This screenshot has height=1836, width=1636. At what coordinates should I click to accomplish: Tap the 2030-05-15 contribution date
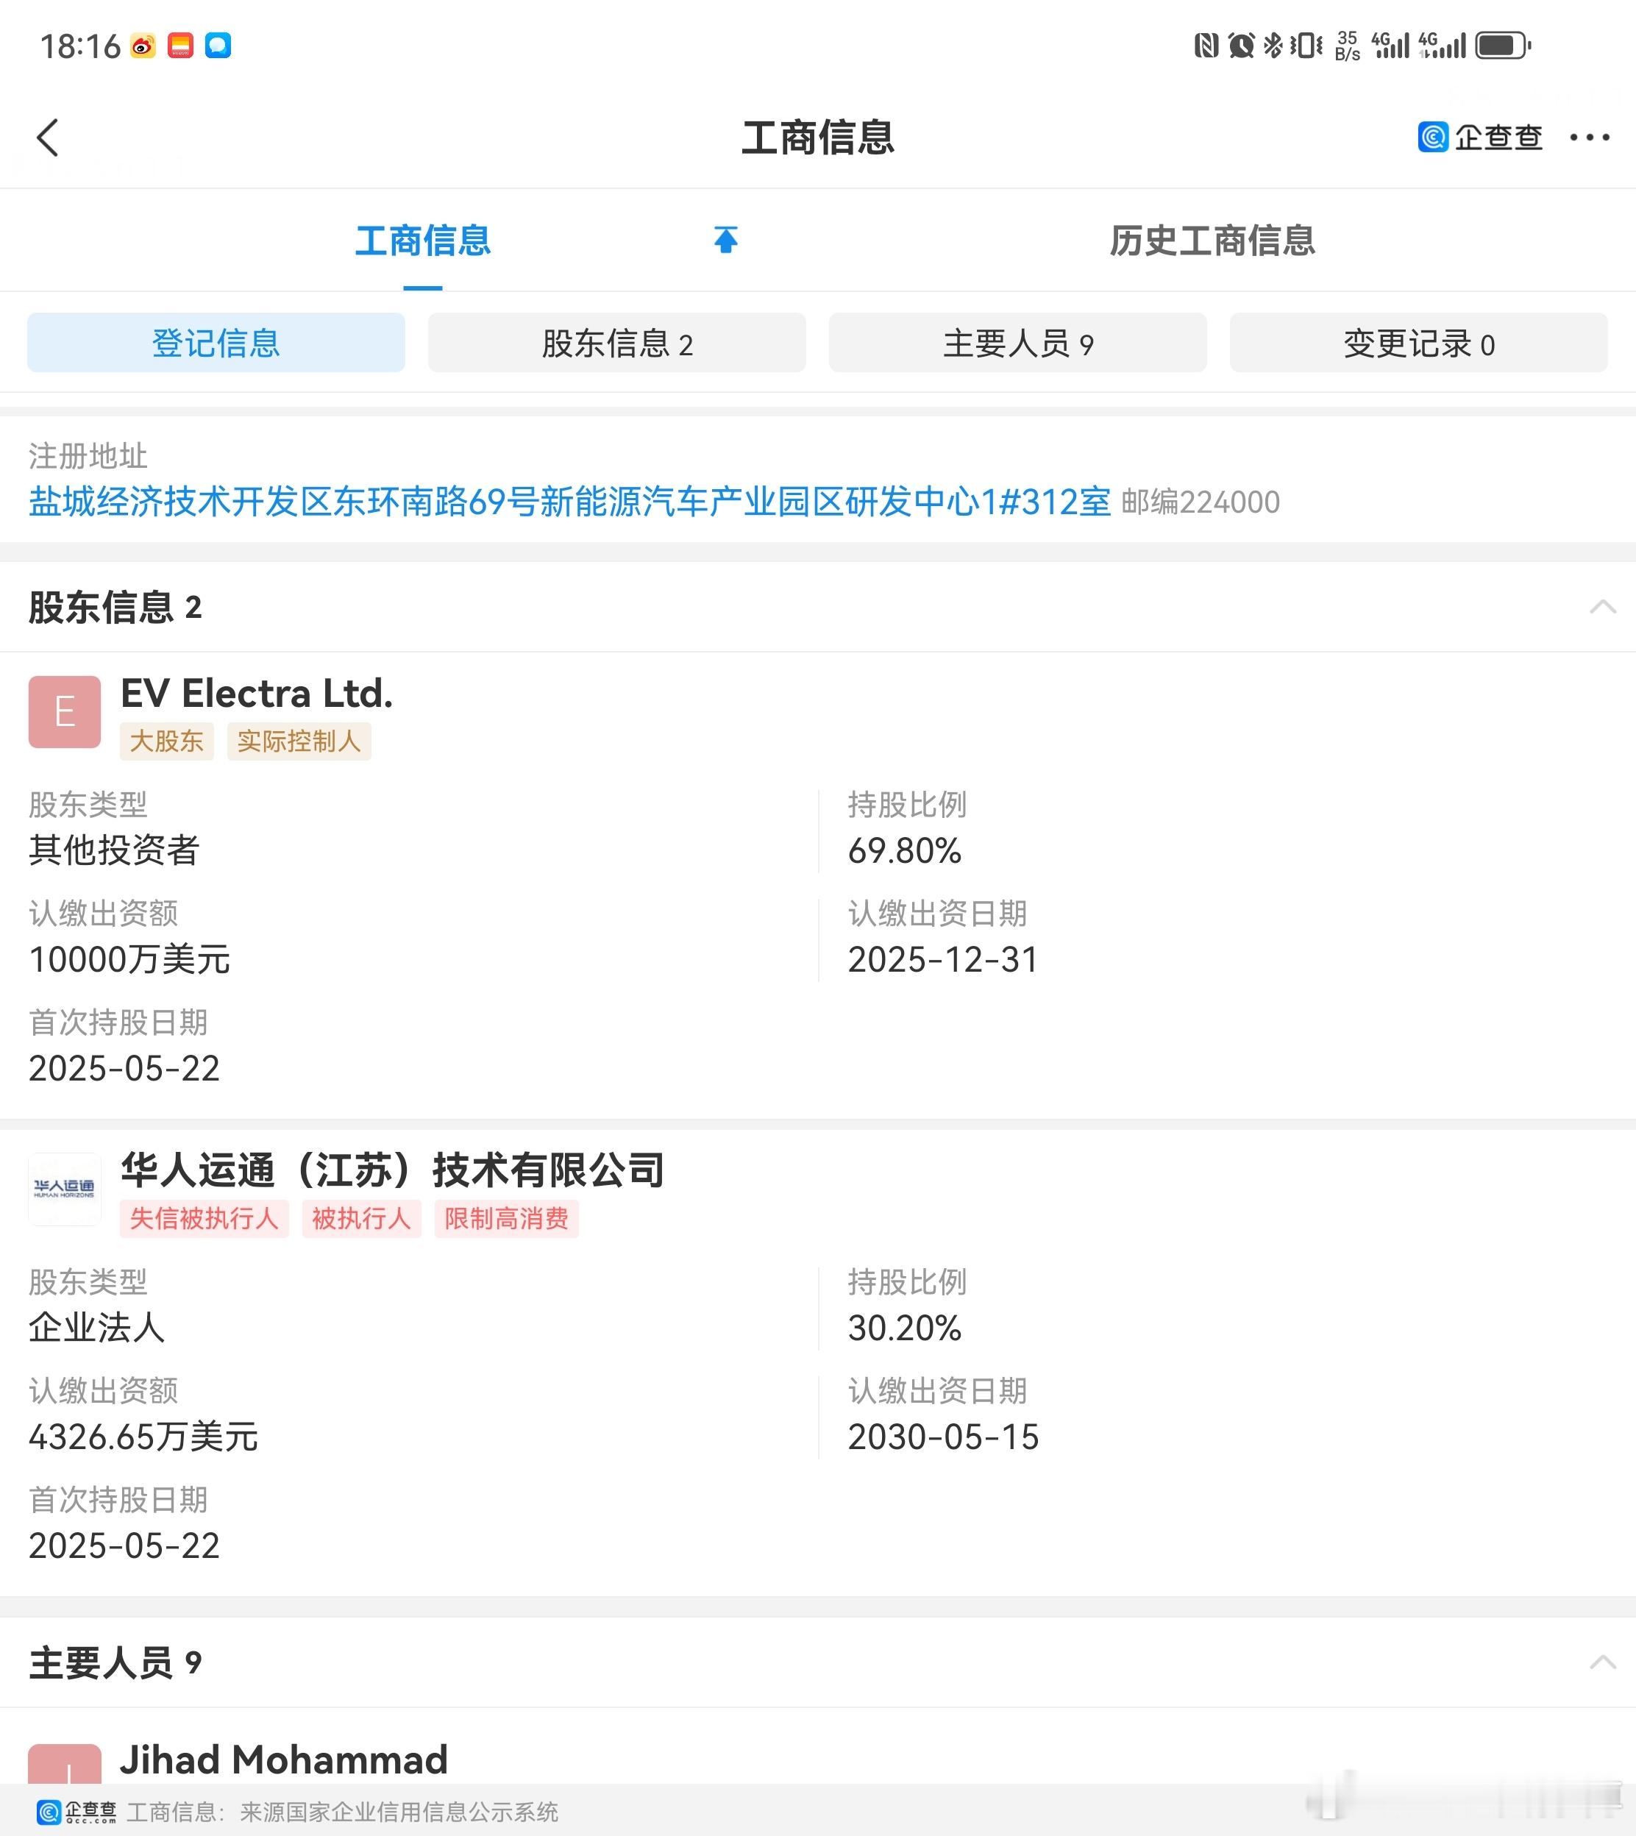pyautogui.click(x=943, y=1436)
